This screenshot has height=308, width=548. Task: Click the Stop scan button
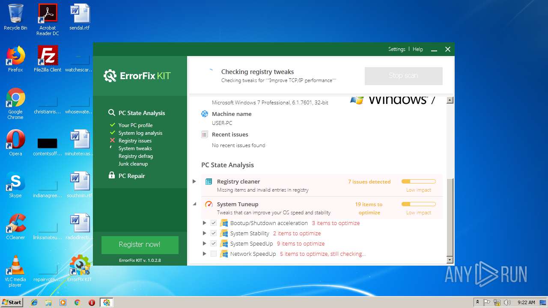tap(403, 76)
